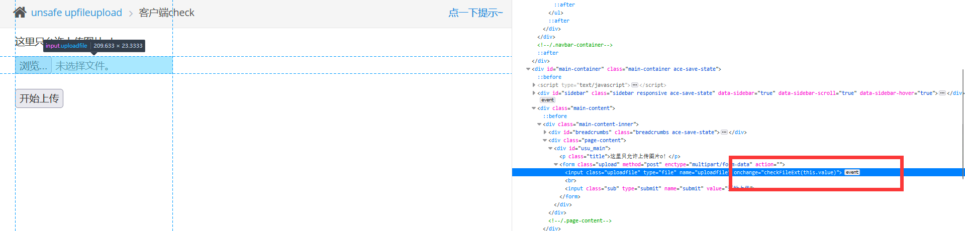
Task: Click the '客户端check' breadcrumb text
Action: (166, 13)
